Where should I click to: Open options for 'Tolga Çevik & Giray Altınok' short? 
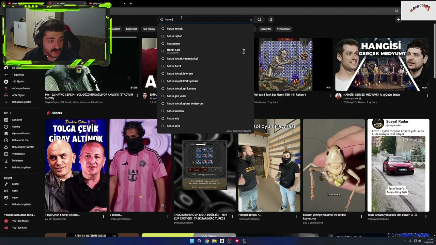tap(103, 216)
